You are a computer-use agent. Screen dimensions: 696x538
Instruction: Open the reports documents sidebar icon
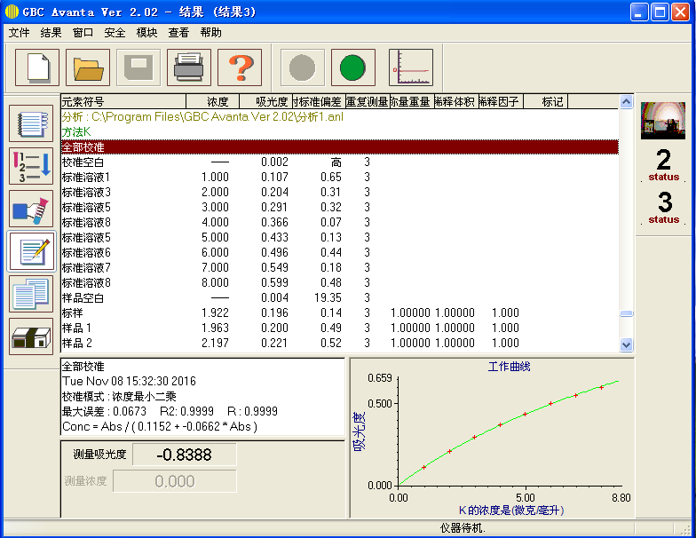[x=31, y=295]
